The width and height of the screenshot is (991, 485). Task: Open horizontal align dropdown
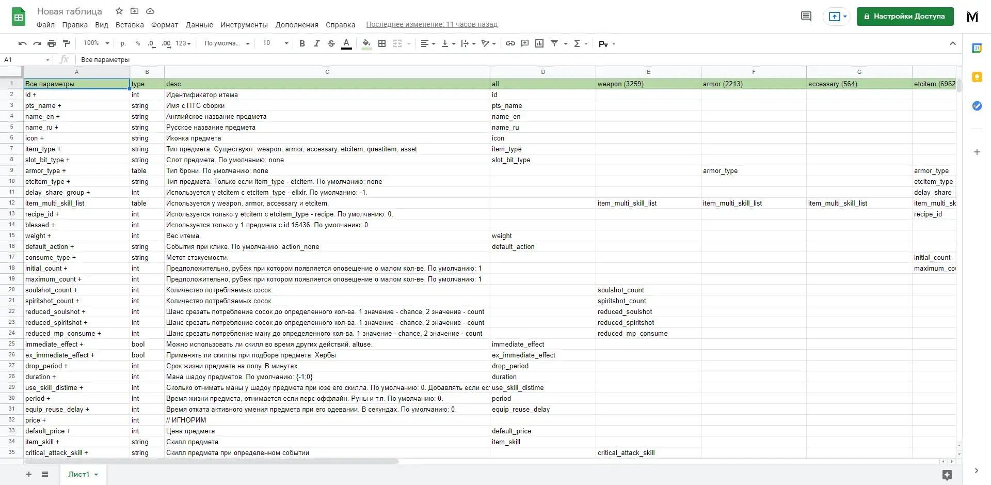[x=428, y=43]
